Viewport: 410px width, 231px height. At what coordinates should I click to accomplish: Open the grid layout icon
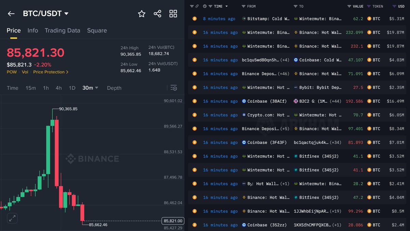[x=173, y=14]
